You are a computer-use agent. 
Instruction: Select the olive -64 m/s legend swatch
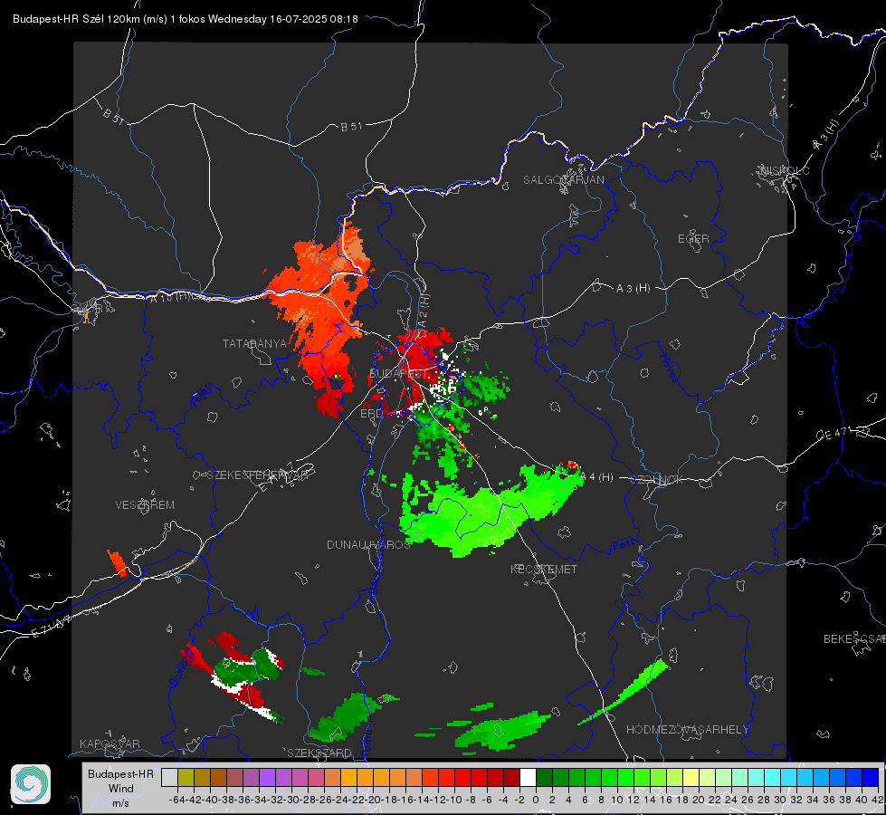pos(186,778)
